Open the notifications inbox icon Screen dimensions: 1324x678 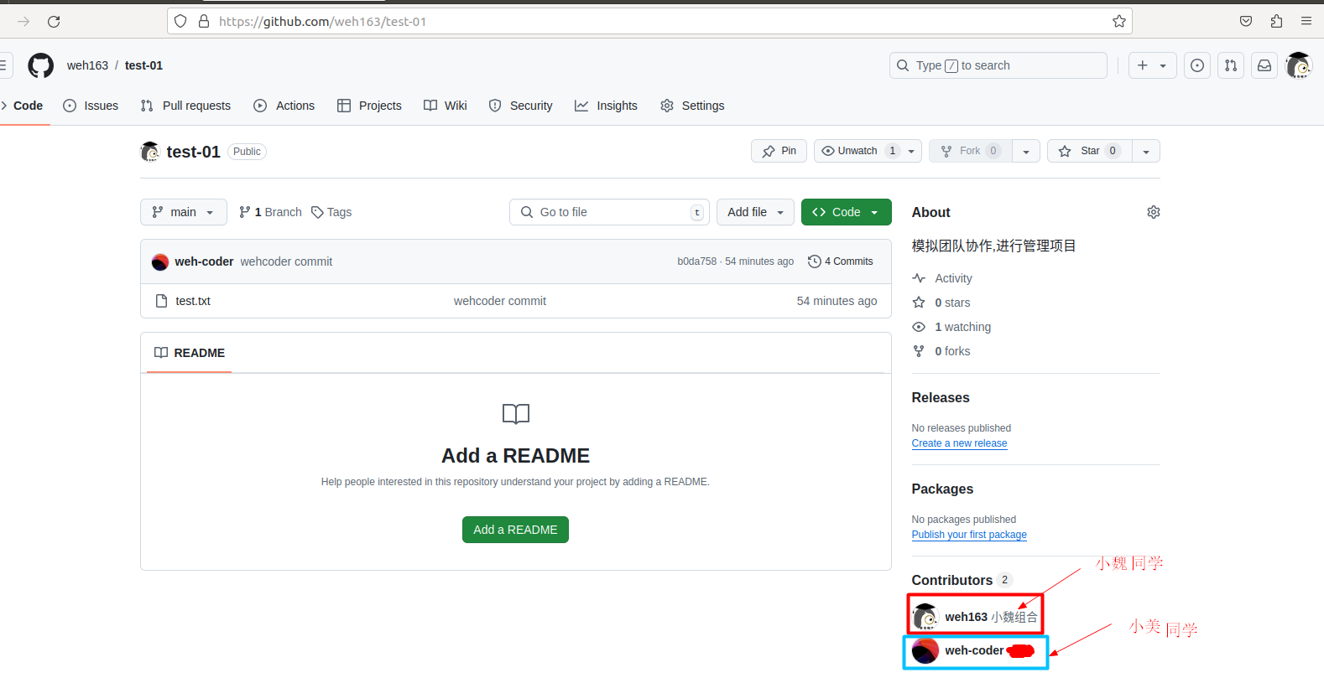(x=1264, y=65)
